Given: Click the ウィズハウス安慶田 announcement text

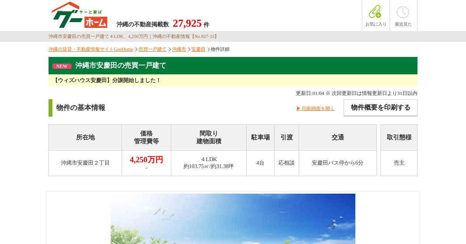Looking at the screenshot, I should [107, 80].
